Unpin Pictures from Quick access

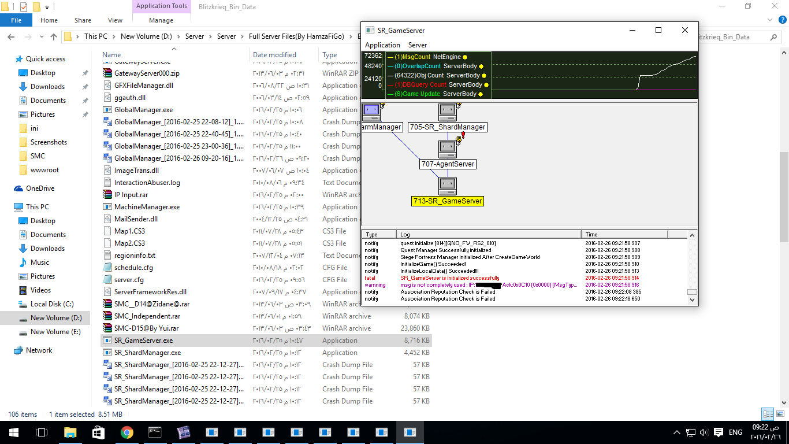[x=85, y=114]
